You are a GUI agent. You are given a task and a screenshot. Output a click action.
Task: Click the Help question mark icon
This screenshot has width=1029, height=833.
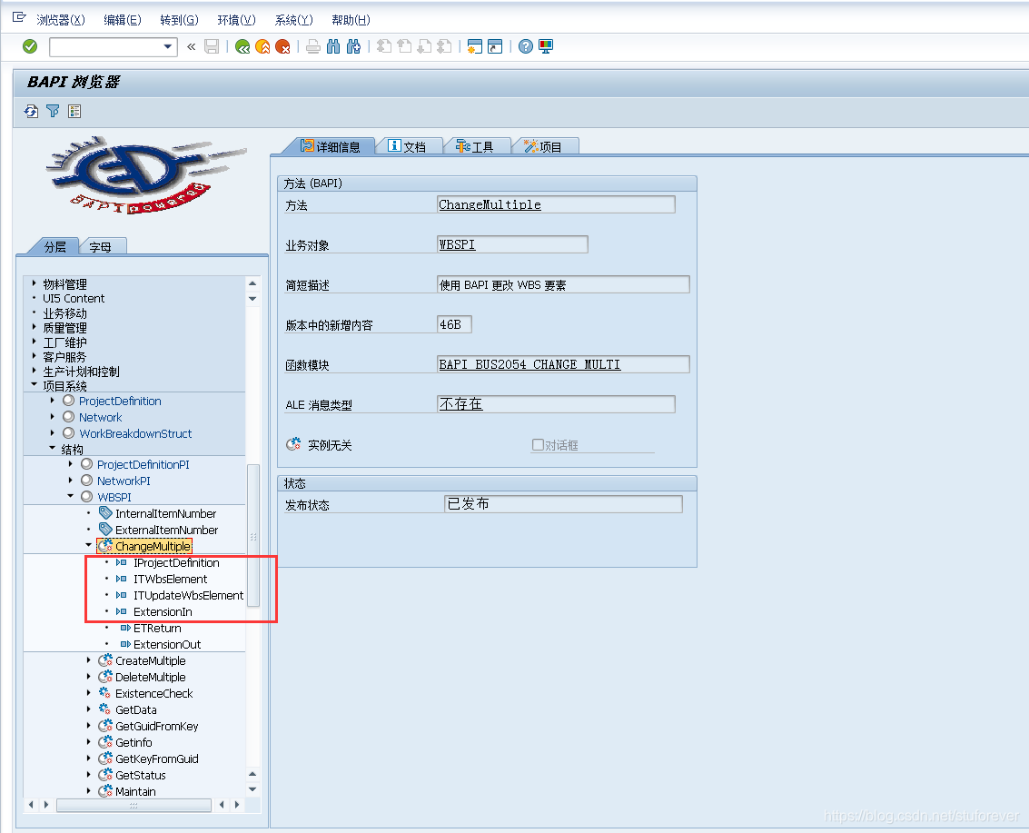[526, 46]
